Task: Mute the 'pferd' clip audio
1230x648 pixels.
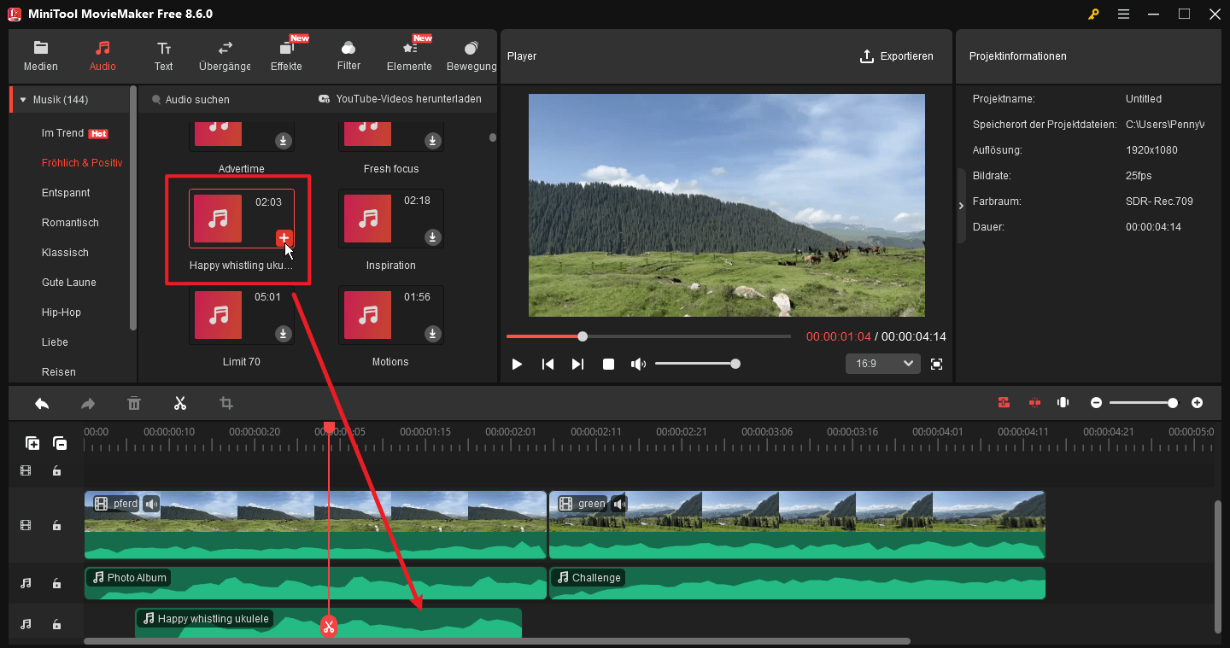Action: tap(151, 504)
